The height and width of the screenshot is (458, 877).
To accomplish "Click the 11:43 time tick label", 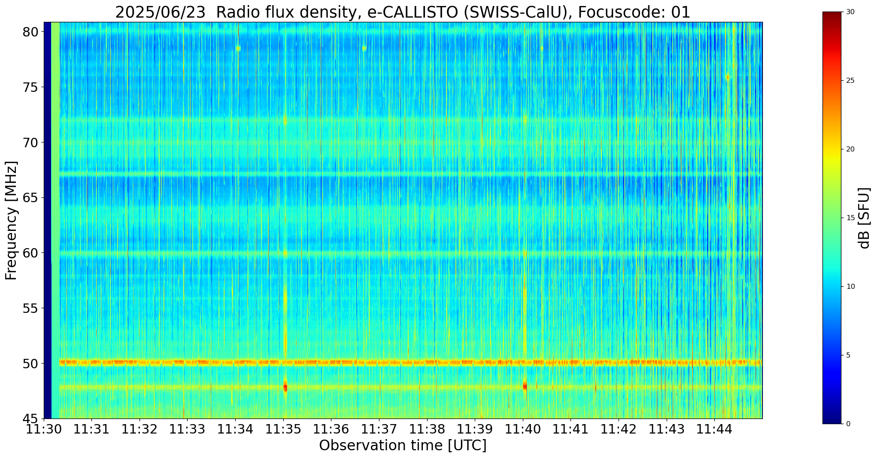I will (x=667, y=429).
